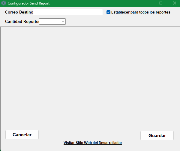Screen dimensions: 180x151
Task: Click the gear app icon in title bar
Action: click(x=4, y=3)
